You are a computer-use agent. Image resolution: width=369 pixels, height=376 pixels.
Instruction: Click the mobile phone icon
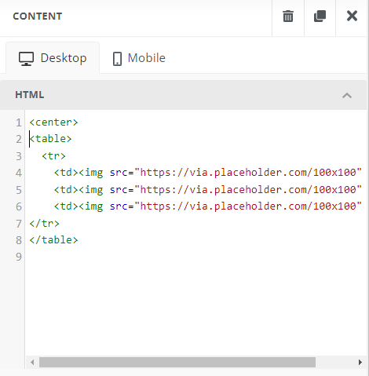(117, 59)
